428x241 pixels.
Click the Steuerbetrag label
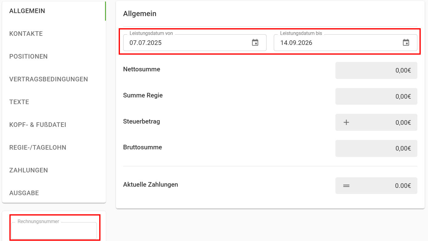point(141,121)
